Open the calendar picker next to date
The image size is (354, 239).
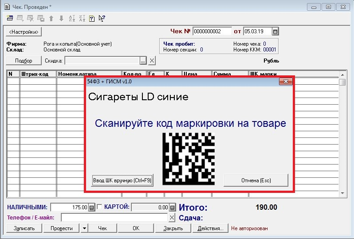(275, 31)
